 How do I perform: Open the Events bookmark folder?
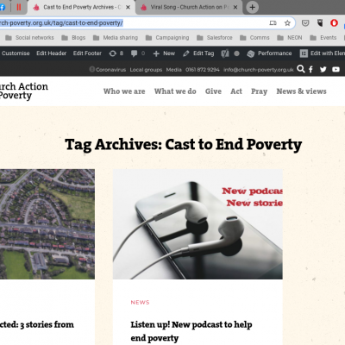coord(323,38)
